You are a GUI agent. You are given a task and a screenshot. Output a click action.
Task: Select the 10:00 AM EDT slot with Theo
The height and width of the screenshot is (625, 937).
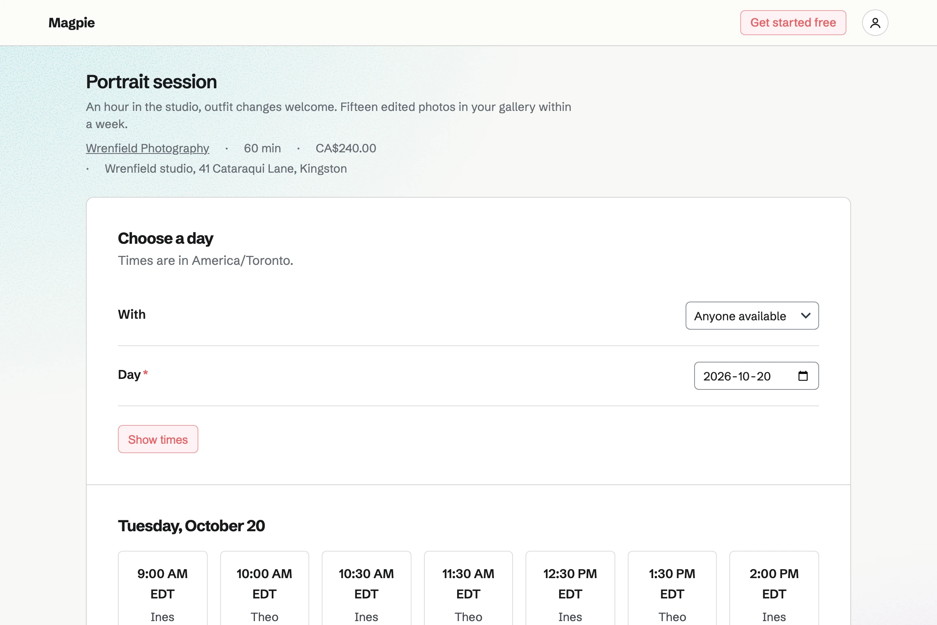pyautogui.click(x=265, y=588)
